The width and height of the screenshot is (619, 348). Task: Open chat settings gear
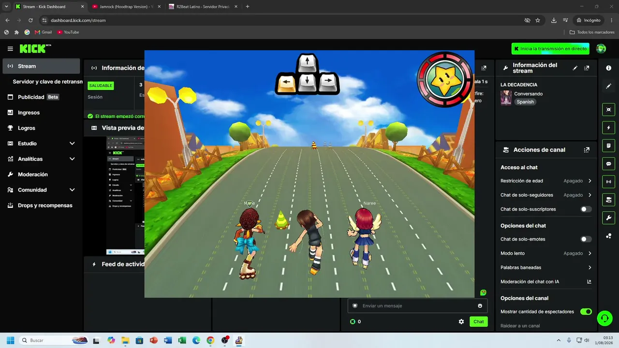(461, 321)
